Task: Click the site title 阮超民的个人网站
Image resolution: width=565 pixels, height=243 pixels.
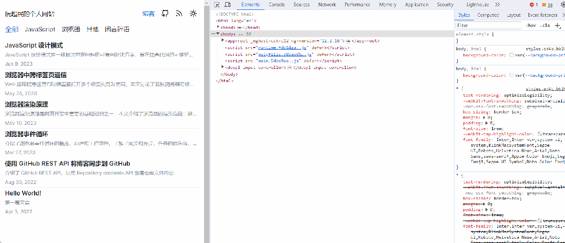Action: [29, 14]
